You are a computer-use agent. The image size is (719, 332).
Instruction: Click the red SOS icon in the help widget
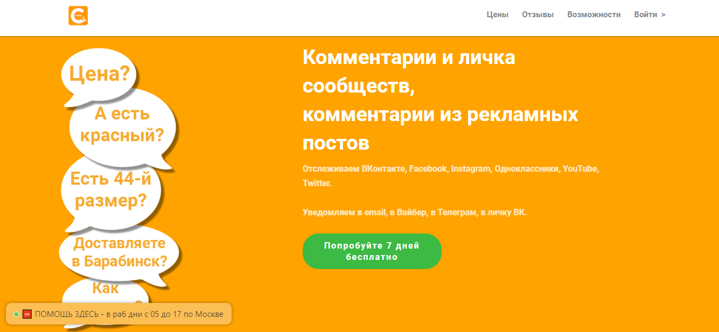point(26,314)
